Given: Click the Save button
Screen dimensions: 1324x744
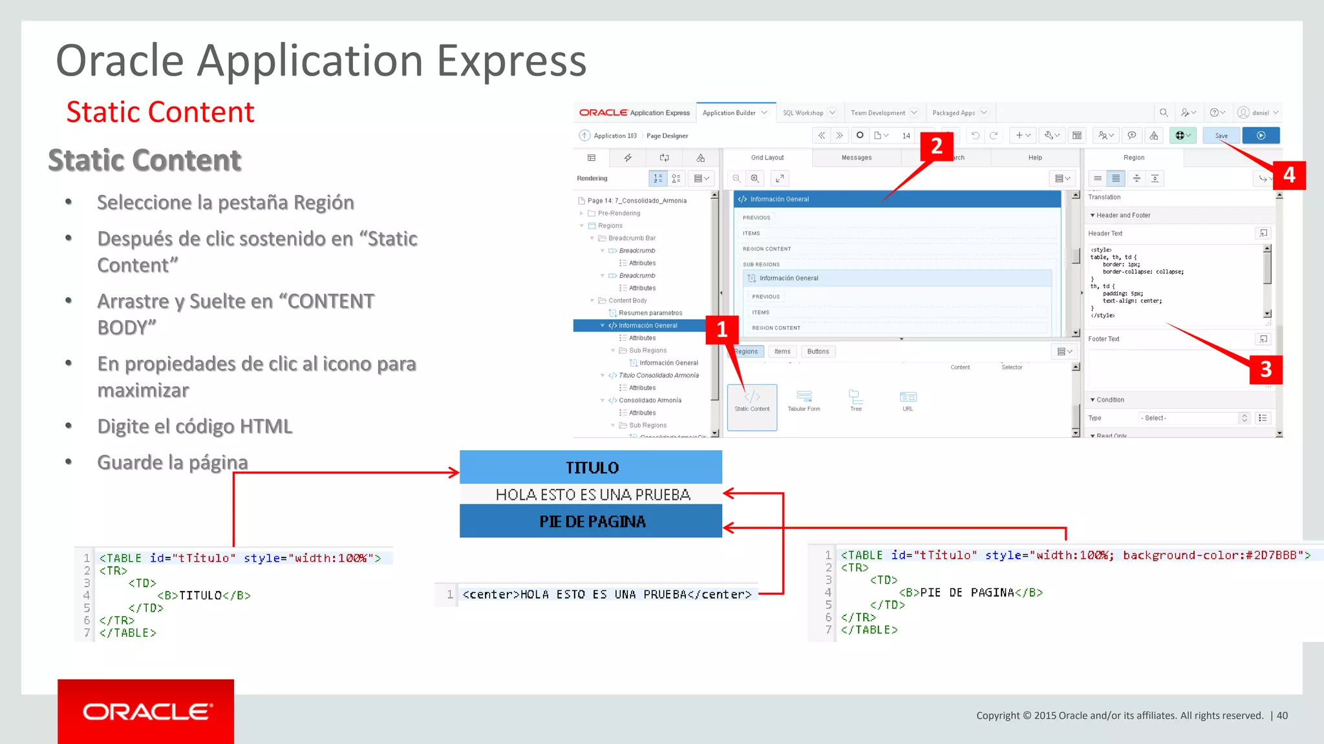Looking at the screenshot, I should [x=1221, y=136].
